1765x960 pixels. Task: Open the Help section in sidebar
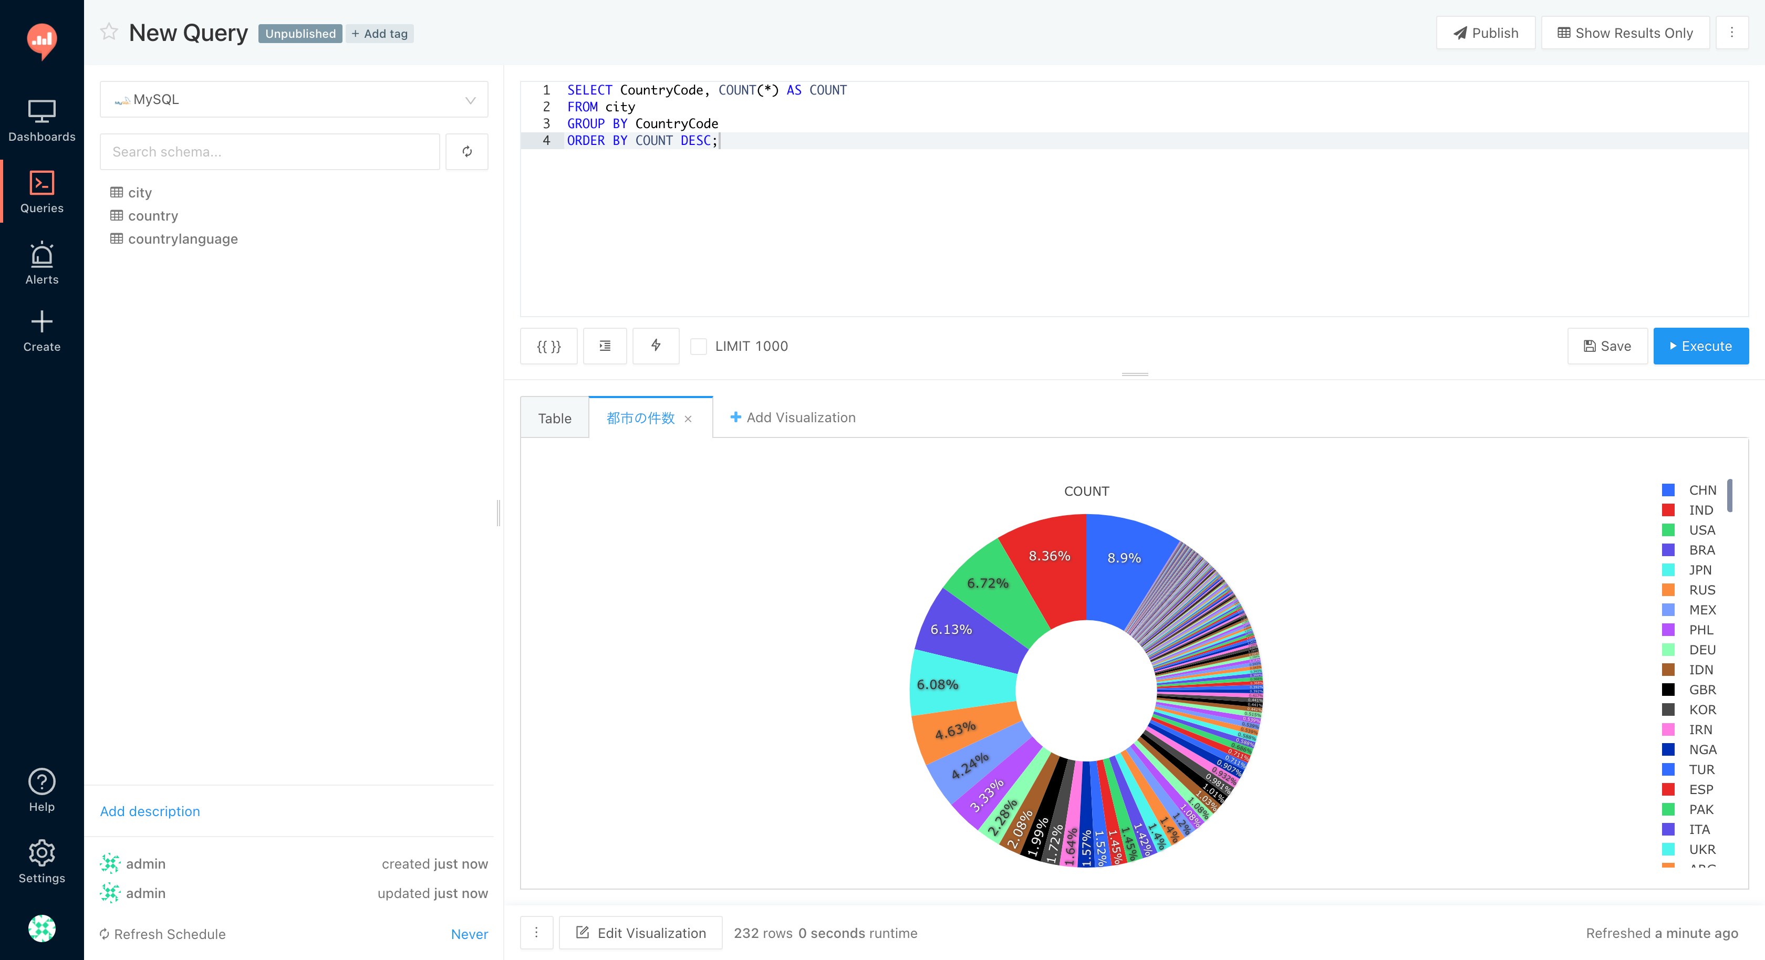pos(42,790)
